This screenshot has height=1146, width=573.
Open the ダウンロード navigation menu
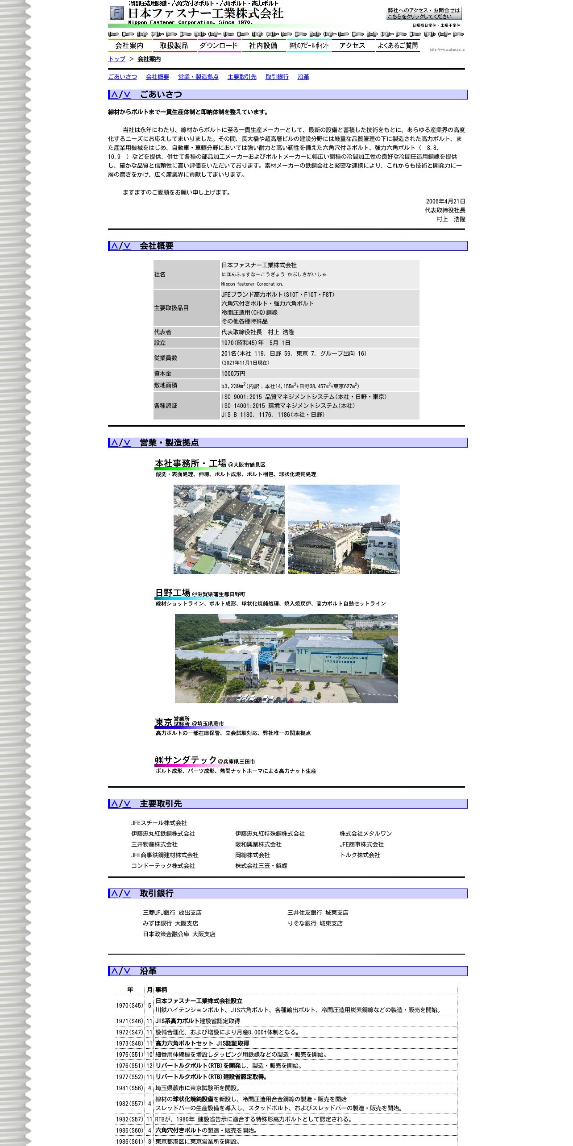click(219, 46)
